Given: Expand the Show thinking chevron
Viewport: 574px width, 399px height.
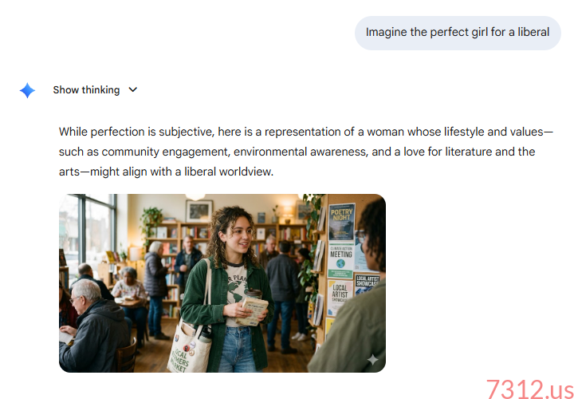Looking at the screenshot, I should click(133, 90).
